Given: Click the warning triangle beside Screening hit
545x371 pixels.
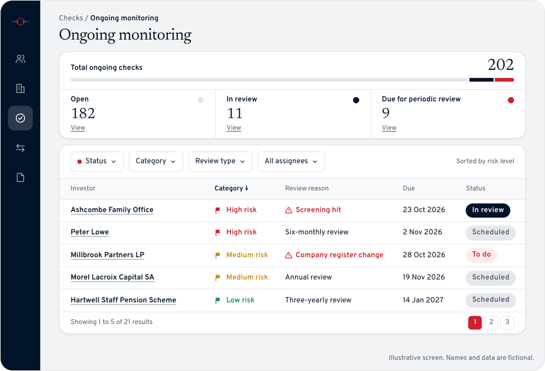Looking at the screenshot, I should (288, 210).
